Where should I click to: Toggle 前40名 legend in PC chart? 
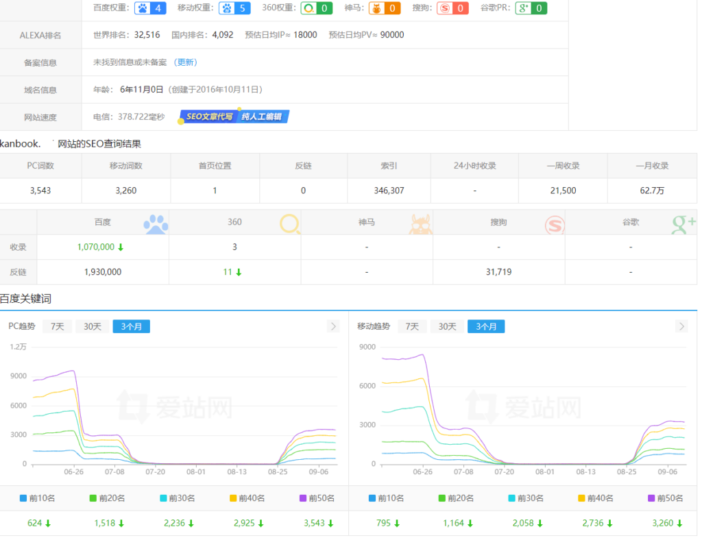[247, 498]
